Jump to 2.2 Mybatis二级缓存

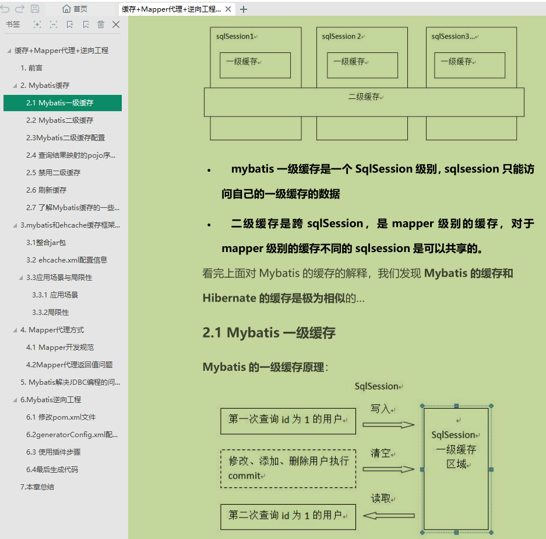pos(59,120)
